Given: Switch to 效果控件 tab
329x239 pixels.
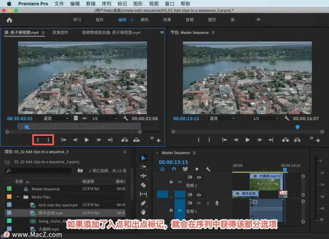Looking at the screenshot, I should [x=60, y=32].
